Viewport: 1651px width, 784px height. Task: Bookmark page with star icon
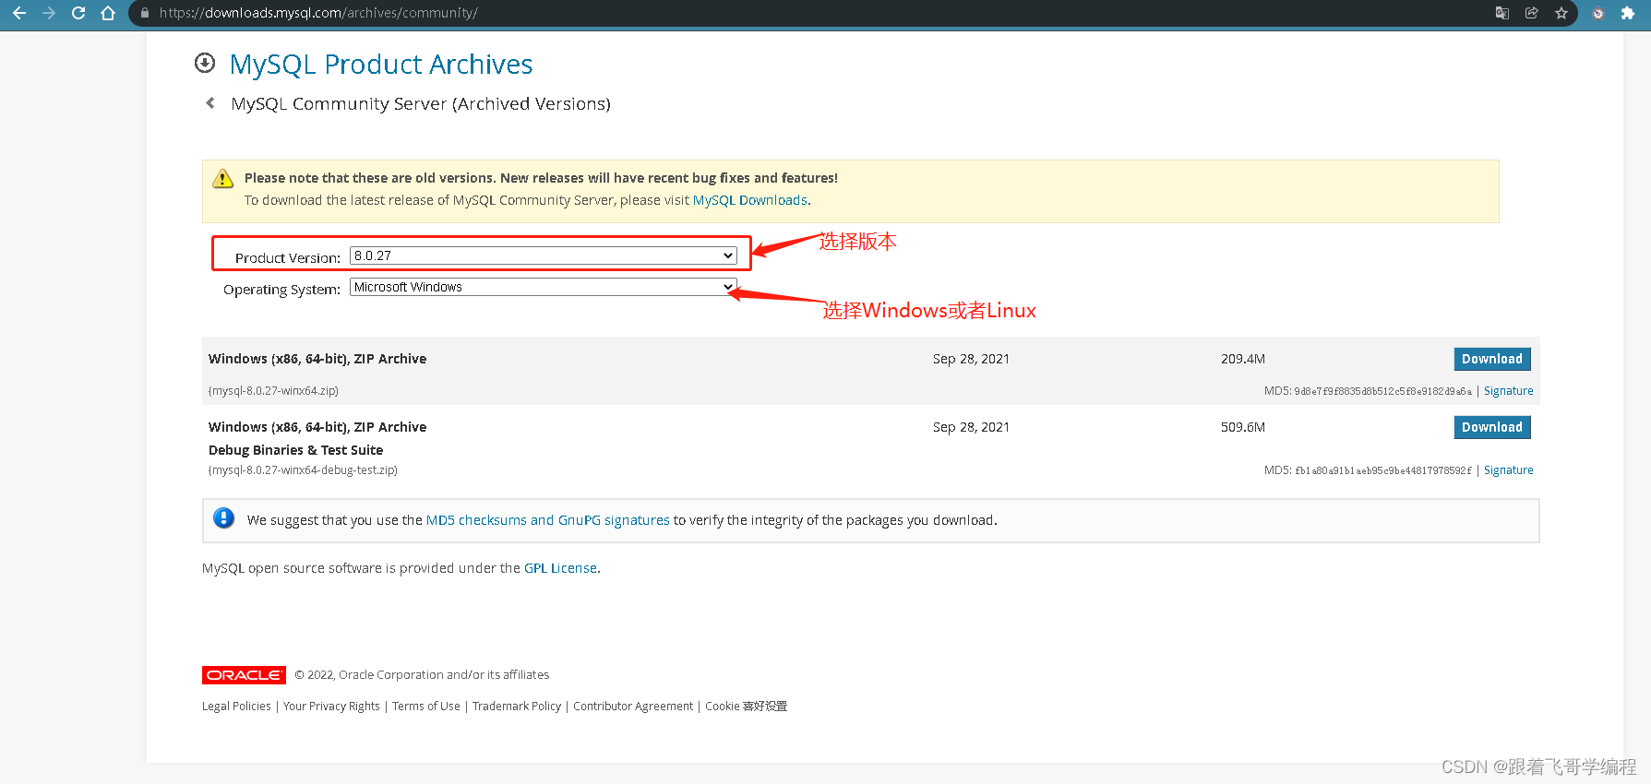pos(1561,13)
